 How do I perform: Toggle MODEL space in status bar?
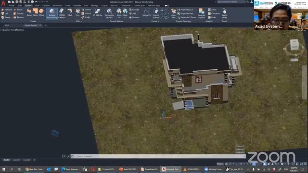click(x=220, y=164)
